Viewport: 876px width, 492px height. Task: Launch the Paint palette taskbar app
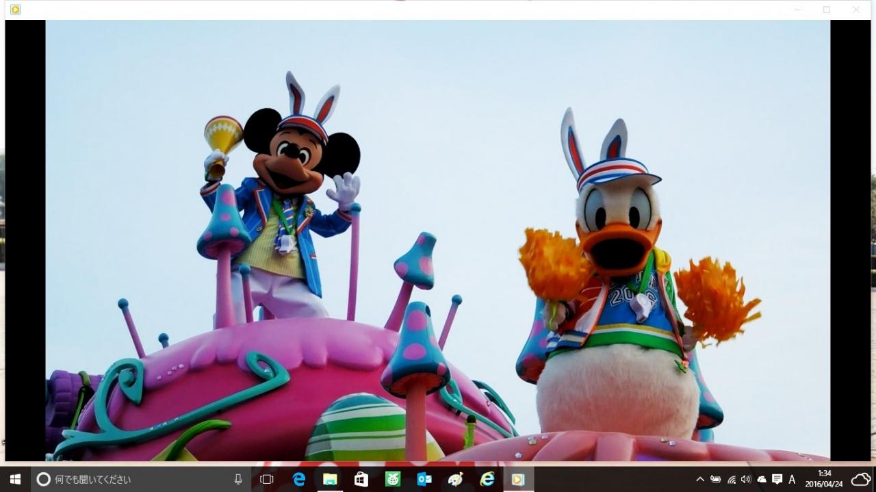point(455,480)
